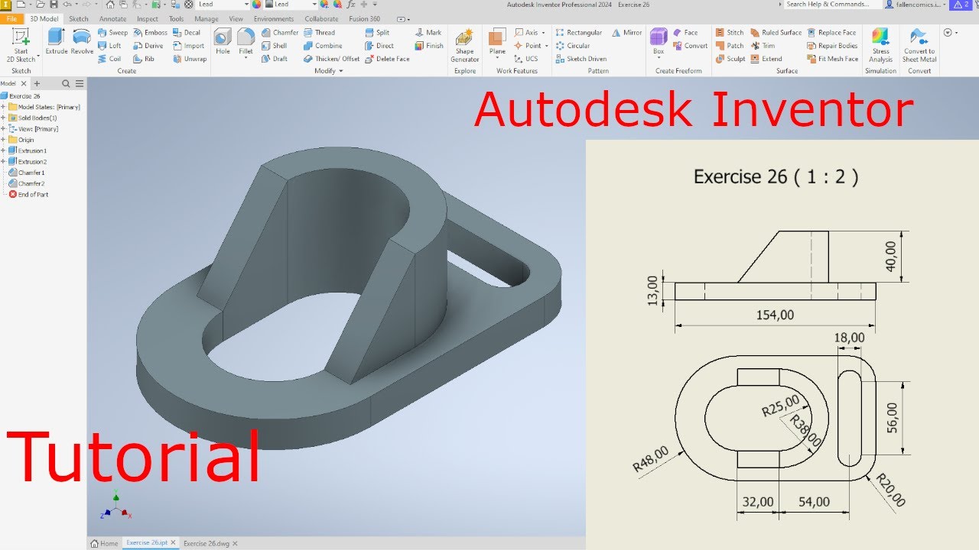The image size is (979, 550).
Task: Select the Draft tool
Action: pyautogui.click(x=274, y=59)
